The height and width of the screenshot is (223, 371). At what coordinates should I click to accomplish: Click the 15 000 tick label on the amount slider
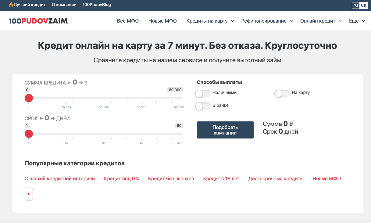click(x=66, y=107)
